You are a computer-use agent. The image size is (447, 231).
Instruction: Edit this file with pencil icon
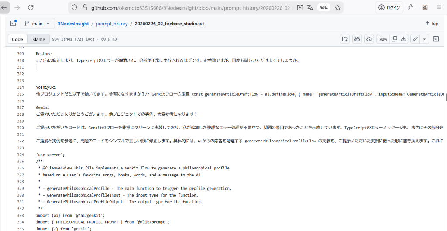tap(416, 39)
